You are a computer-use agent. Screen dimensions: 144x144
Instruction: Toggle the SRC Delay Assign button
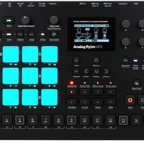tap(136, 60)
